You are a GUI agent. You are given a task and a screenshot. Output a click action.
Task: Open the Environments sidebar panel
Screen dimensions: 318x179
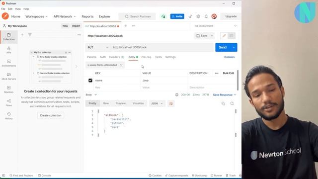click(9, 63)
